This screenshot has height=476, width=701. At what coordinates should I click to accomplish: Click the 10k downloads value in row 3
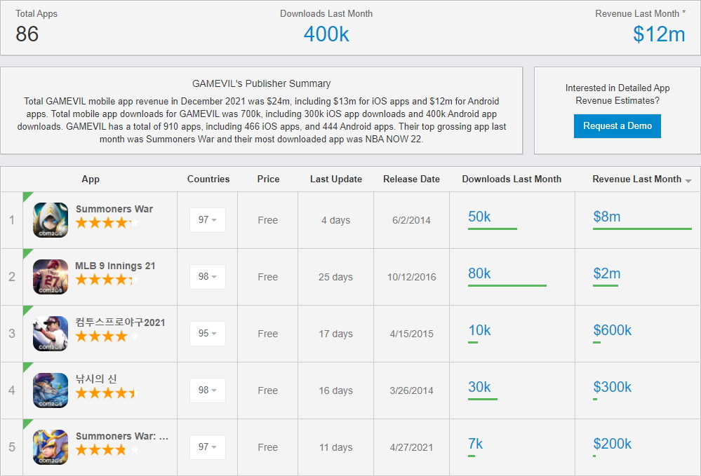[x=479, y=330]
